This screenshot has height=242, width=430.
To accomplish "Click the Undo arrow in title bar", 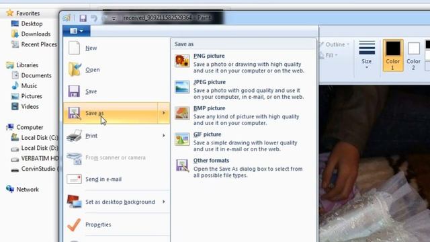I will pos(94,18).
